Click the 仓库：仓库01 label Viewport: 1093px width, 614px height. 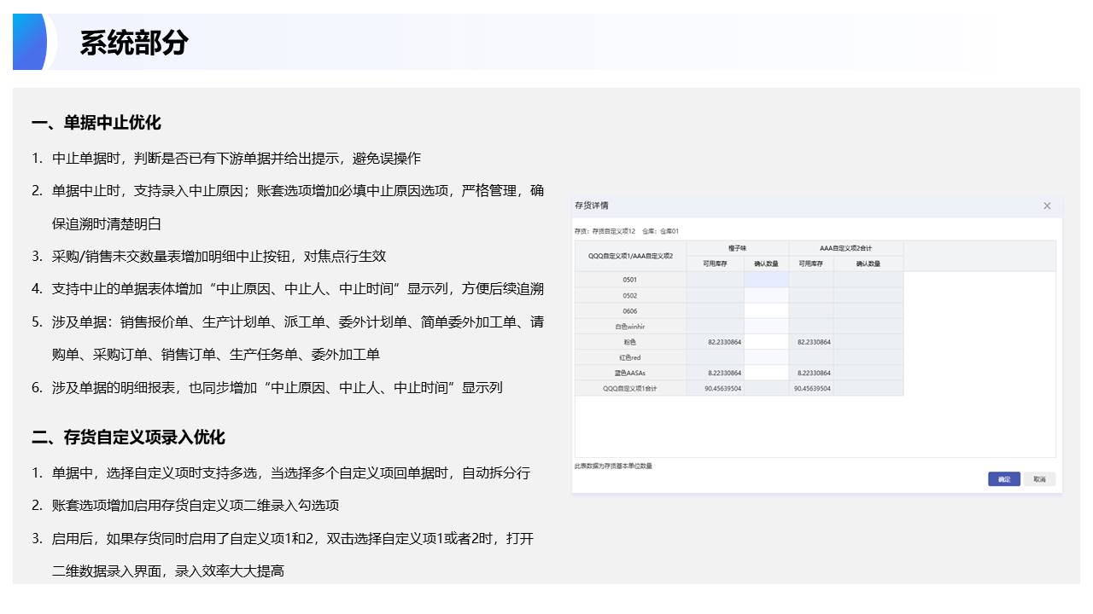661,231
